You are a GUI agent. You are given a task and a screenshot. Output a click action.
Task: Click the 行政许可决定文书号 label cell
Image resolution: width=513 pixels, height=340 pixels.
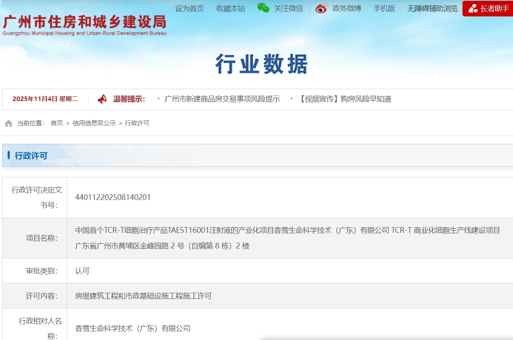click(x=35, y=198)
